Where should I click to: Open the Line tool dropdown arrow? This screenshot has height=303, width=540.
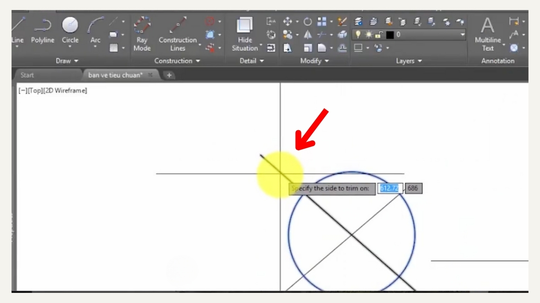point(17,47)
